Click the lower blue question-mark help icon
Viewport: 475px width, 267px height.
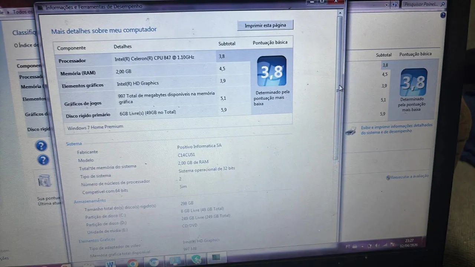click(43, 160)
